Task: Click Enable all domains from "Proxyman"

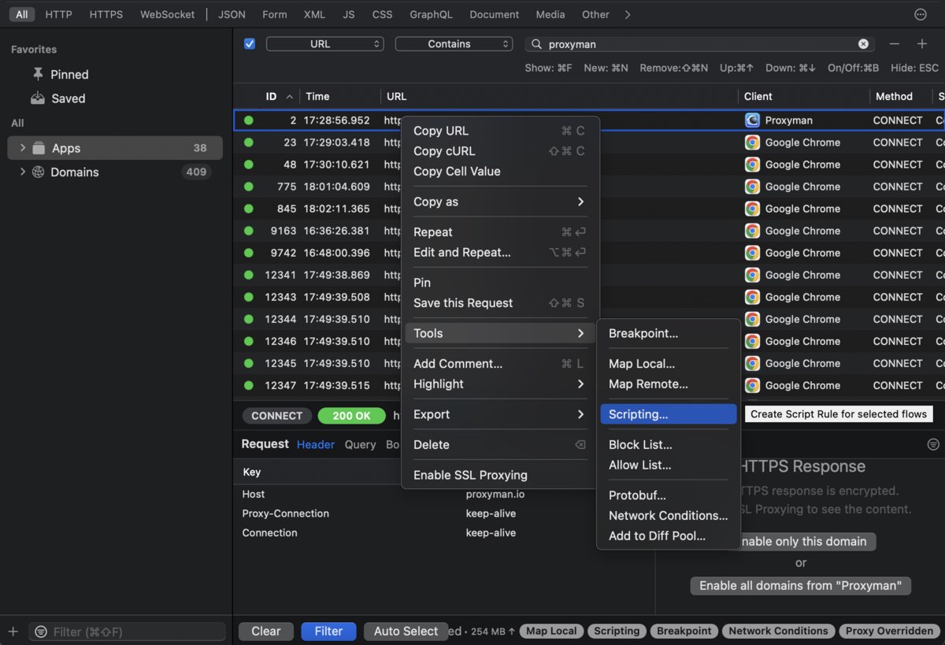Action: tap(800, 585)
